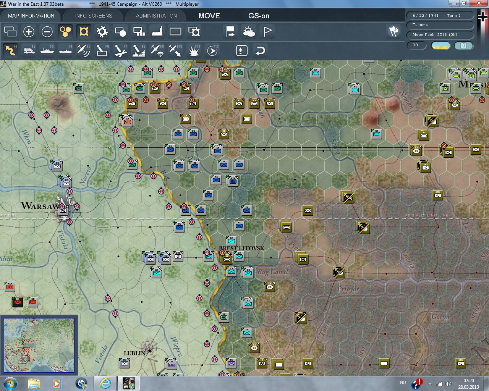
Task: Select the F3 naval transport mode
Action: point(47,50)
